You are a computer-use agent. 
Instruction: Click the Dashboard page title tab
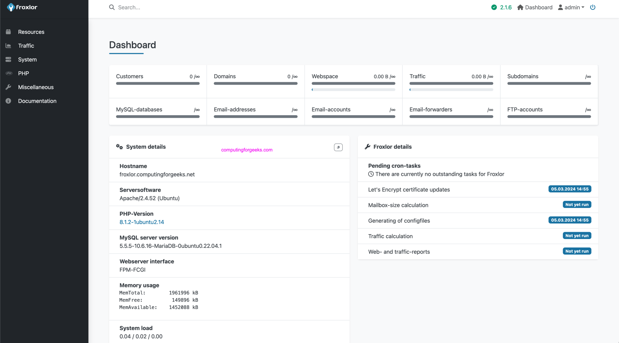(x=132, y=45)
